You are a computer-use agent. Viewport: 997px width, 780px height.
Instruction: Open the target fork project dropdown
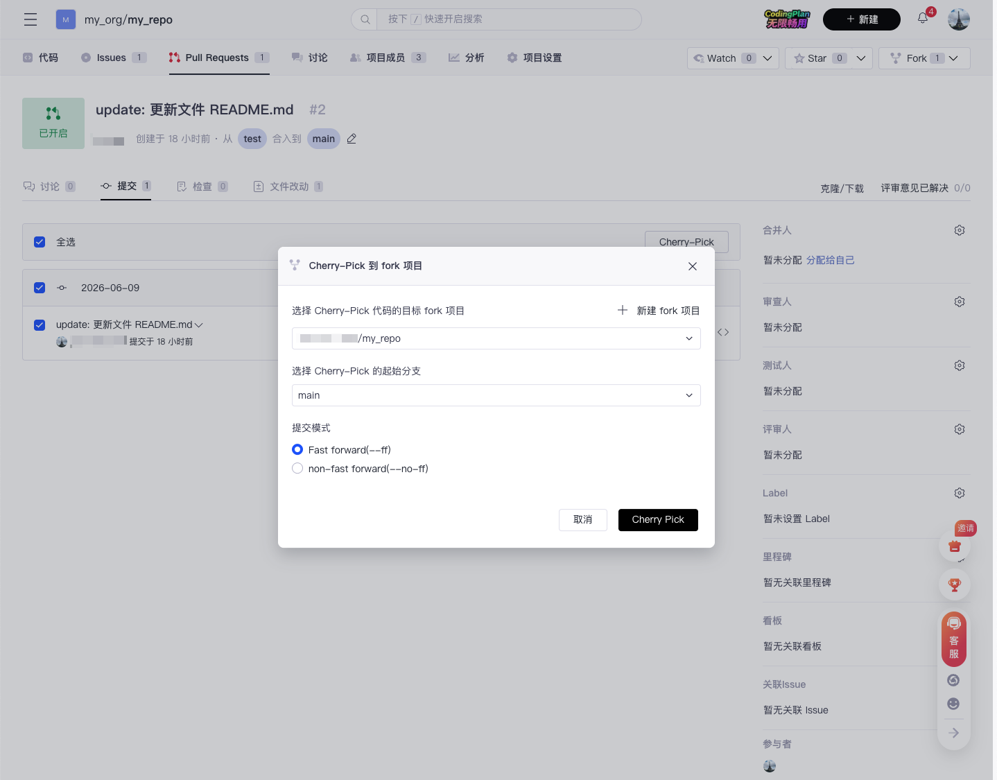click(496, 338)
